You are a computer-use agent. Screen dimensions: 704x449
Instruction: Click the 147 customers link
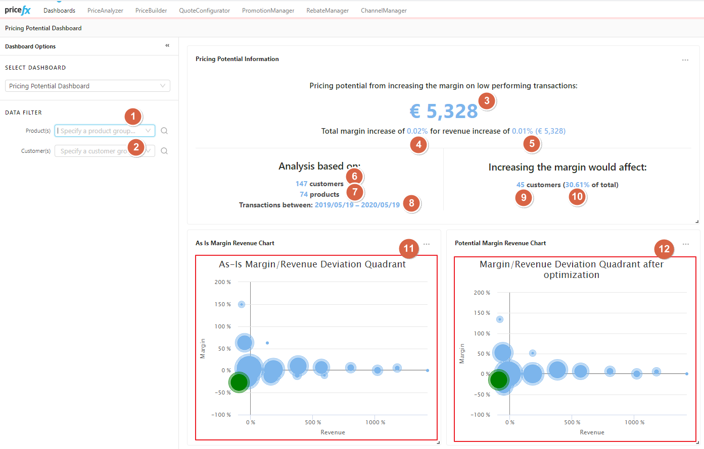point(301,184)
